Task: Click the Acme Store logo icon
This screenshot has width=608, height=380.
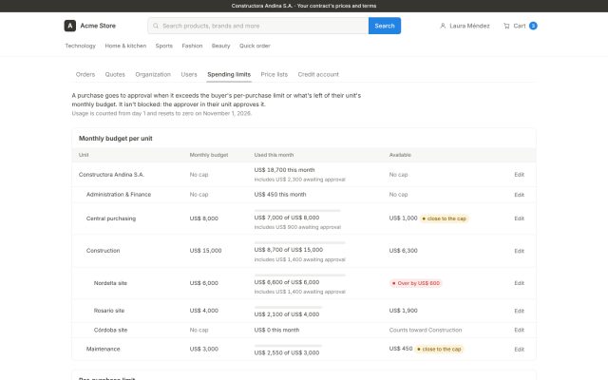Action: coord(69,26)
